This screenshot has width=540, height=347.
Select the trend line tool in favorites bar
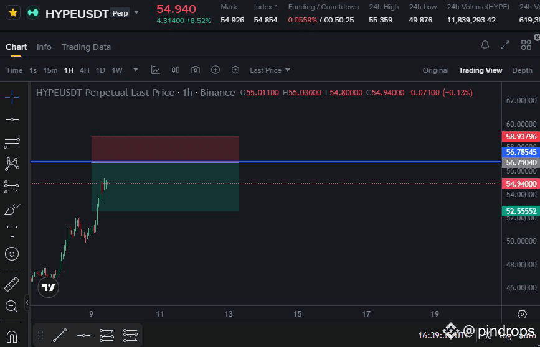(60, 335)
